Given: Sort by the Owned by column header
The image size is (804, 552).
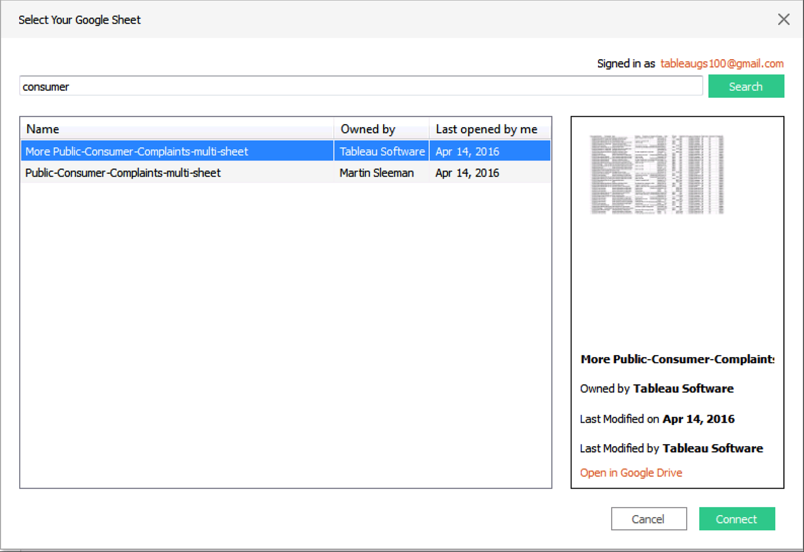Looking at the screenshot, I should [382, 129].
